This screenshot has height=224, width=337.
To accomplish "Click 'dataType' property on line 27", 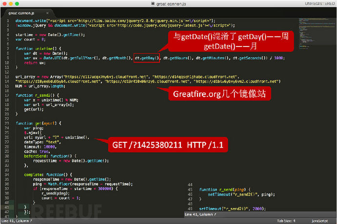I will pyautogui.click(x=33, y=142).
